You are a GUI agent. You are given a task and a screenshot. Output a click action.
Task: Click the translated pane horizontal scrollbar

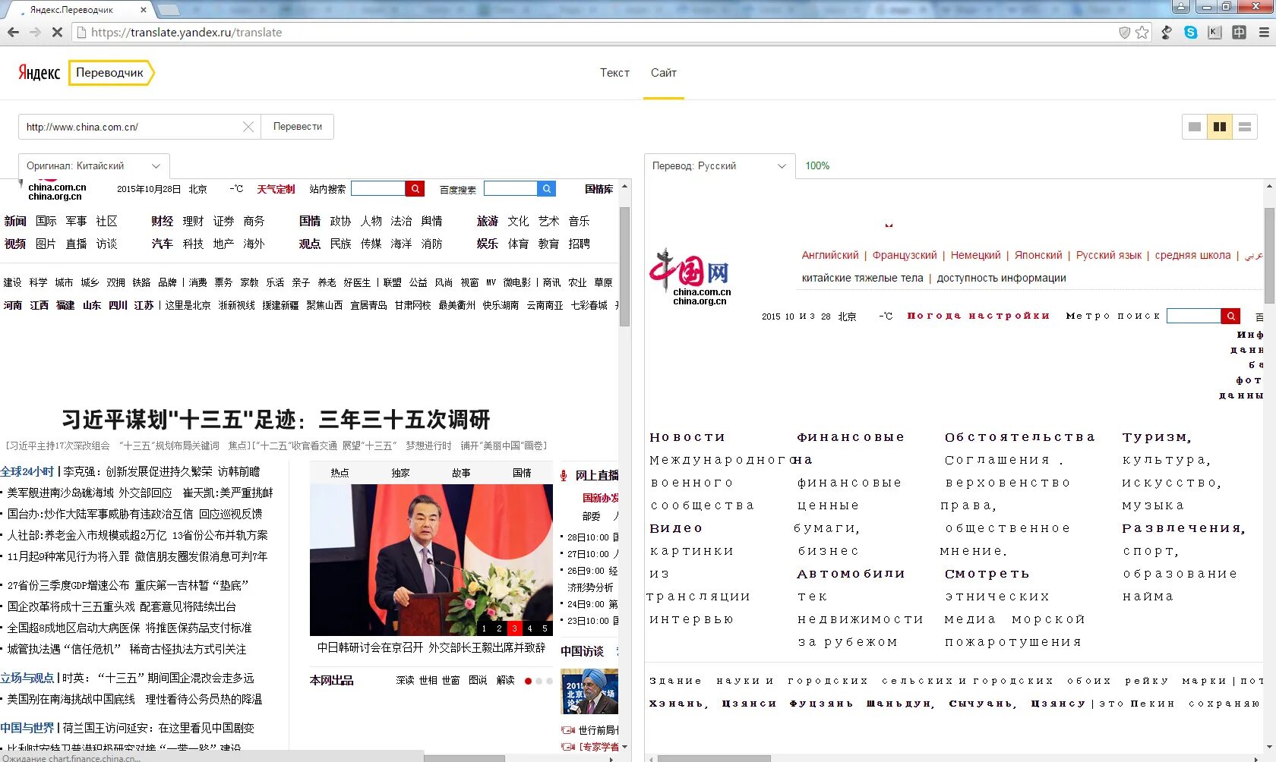tap(714, 758)
